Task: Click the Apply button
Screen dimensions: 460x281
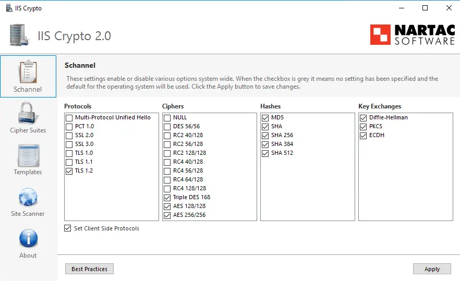Action: 432,268
